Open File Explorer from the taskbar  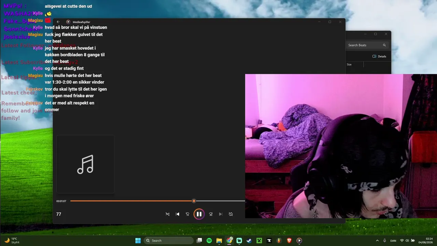tap(219, 241)
